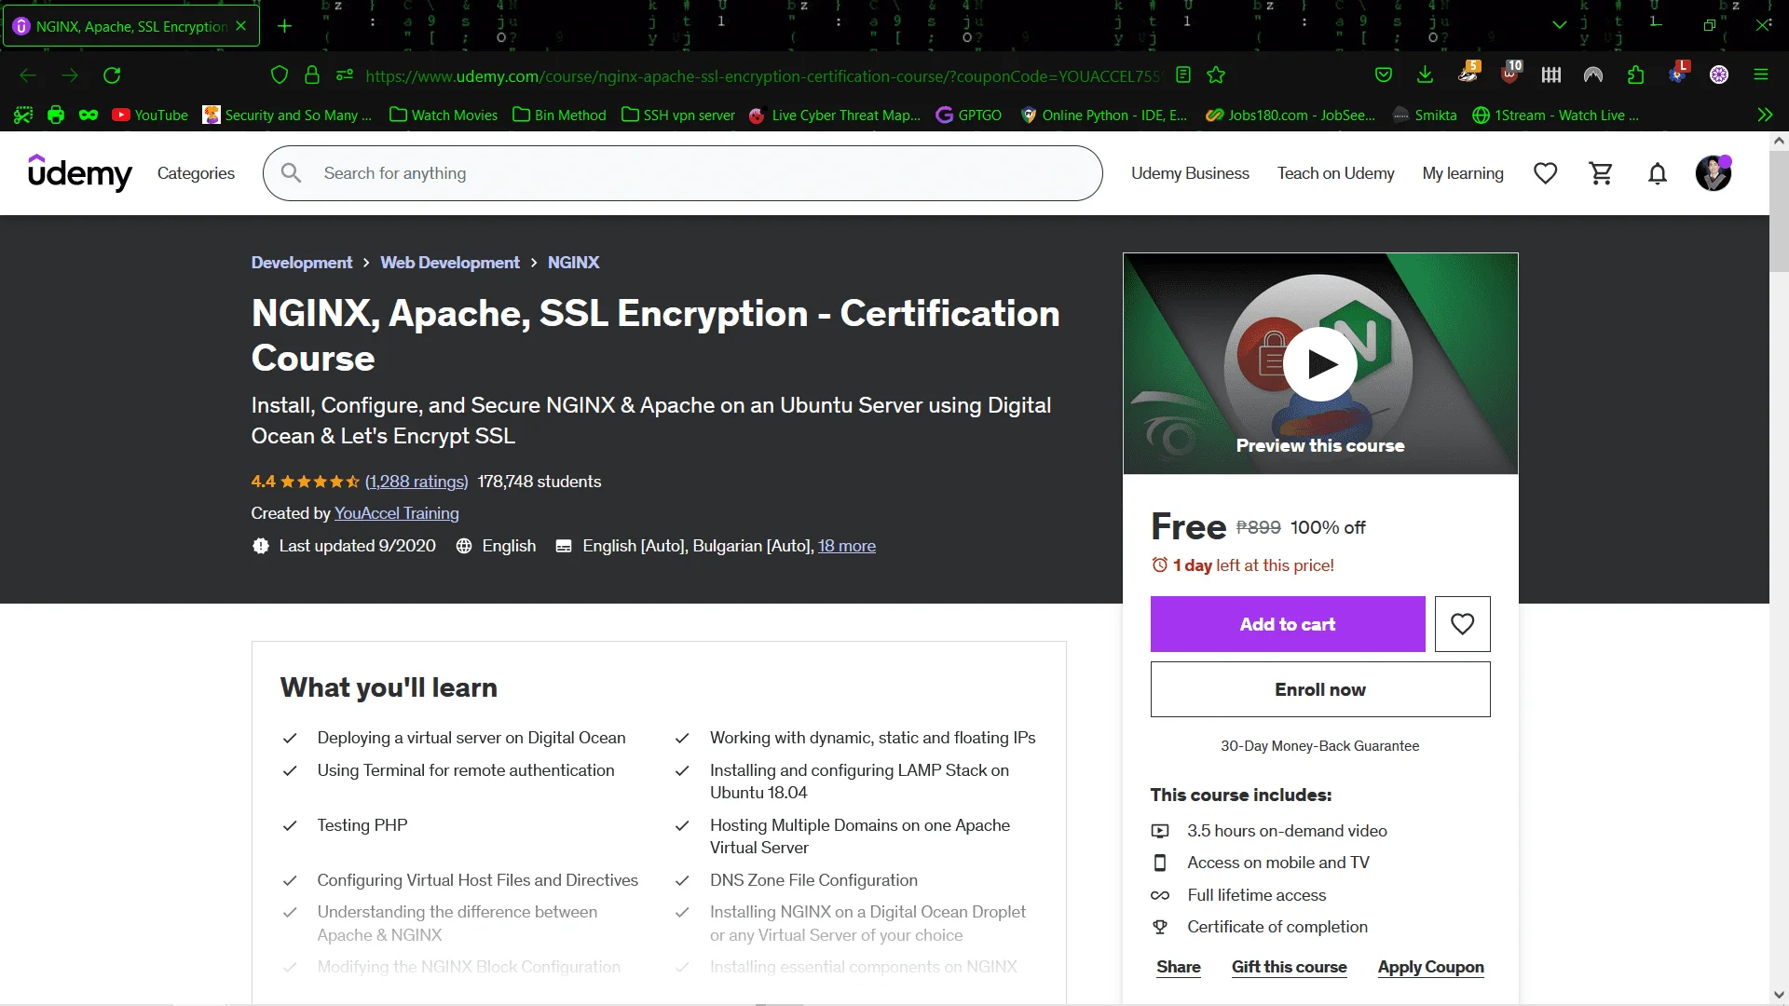This screenshot has width=1789, height=1006.
Task: Open the 1Stream Watch Live bookmark
Action: pyautogui.click(x=1555, y=115)
